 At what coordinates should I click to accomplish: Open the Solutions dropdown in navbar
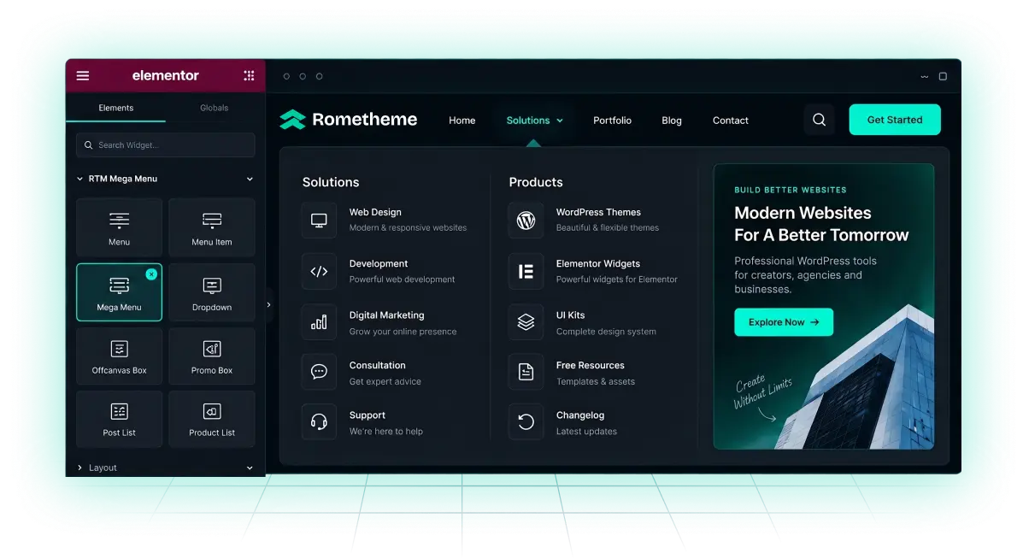point(534,121)
